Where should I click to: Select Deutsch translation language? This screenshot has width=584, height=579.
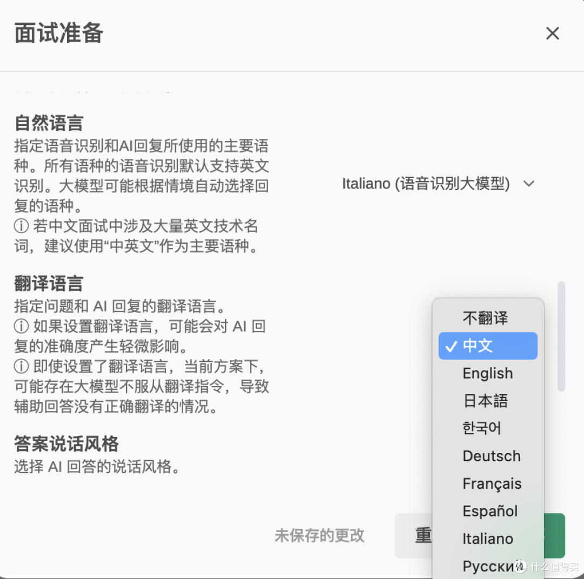pyautogui.click(x=488, y=456)
